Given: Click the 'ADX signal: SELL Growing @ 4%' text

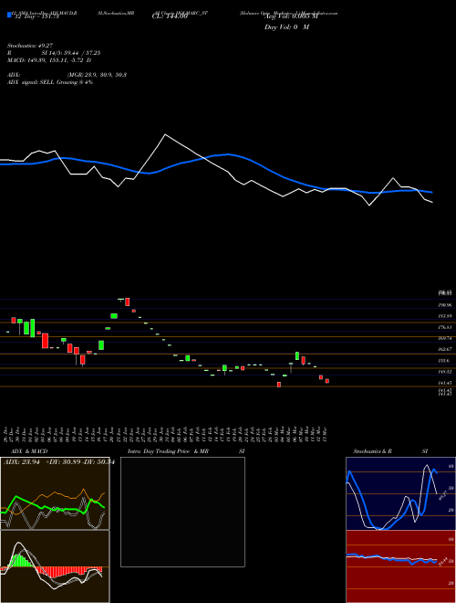Looking at the screenshot, I should pos(50,82).
